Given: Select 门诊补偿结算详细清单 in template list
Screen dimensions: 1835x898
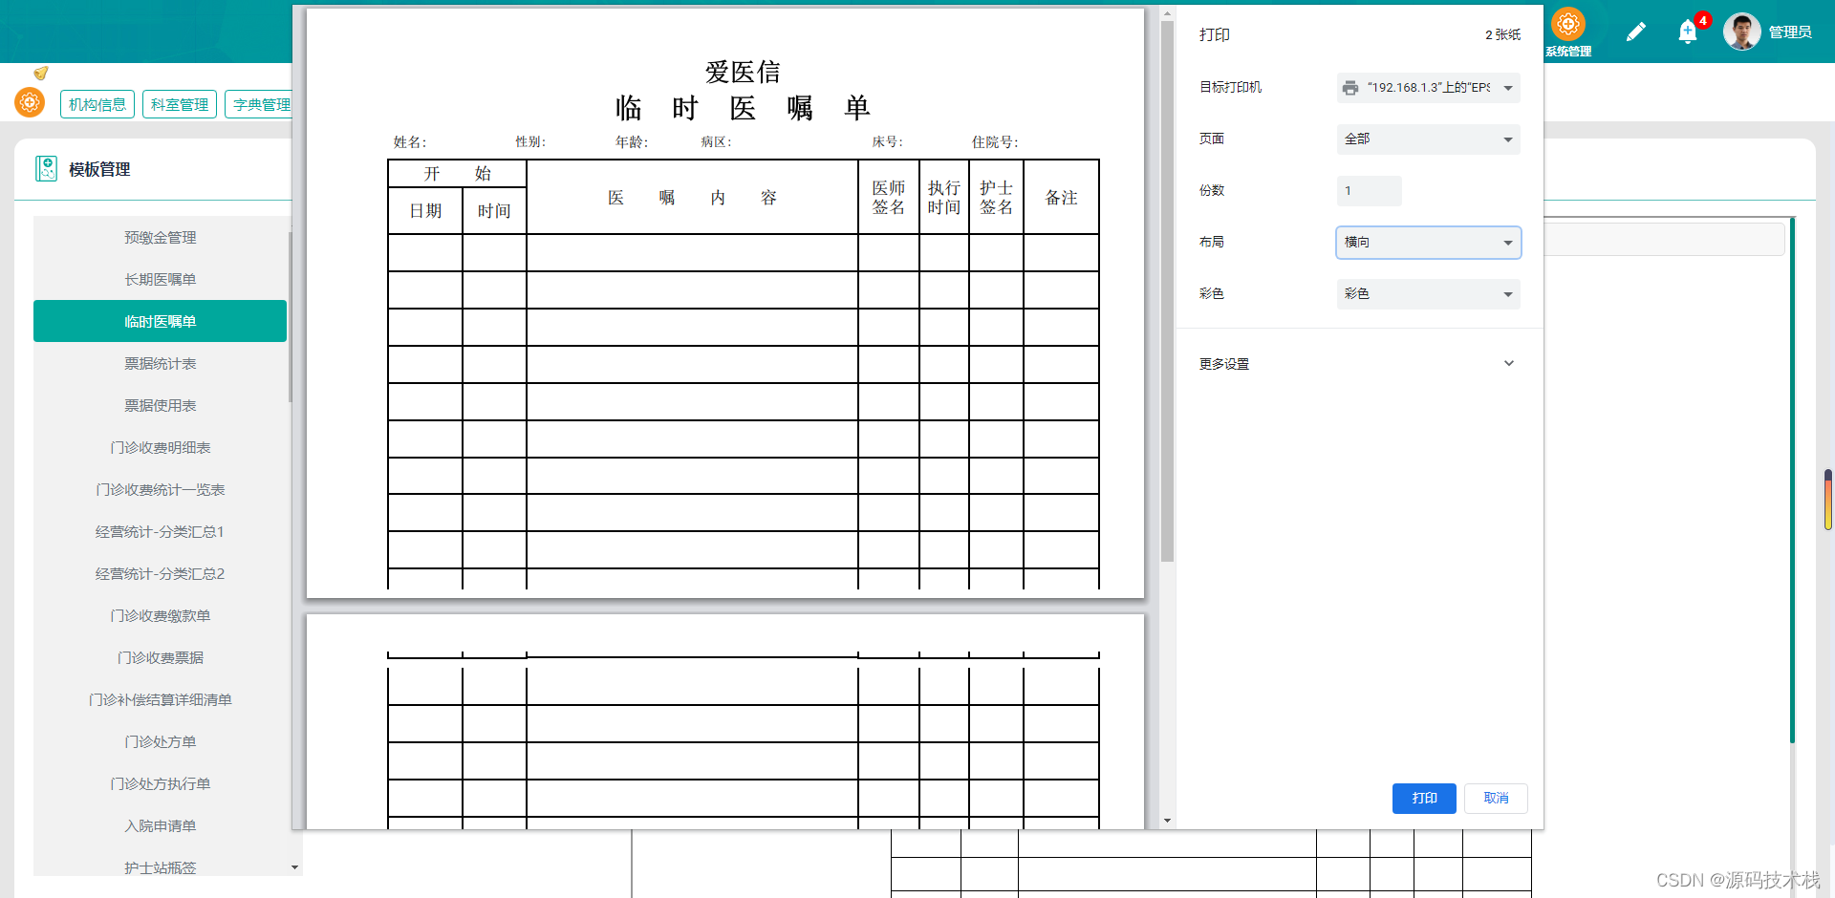Looking at the screenshot, I should [160, 700].
